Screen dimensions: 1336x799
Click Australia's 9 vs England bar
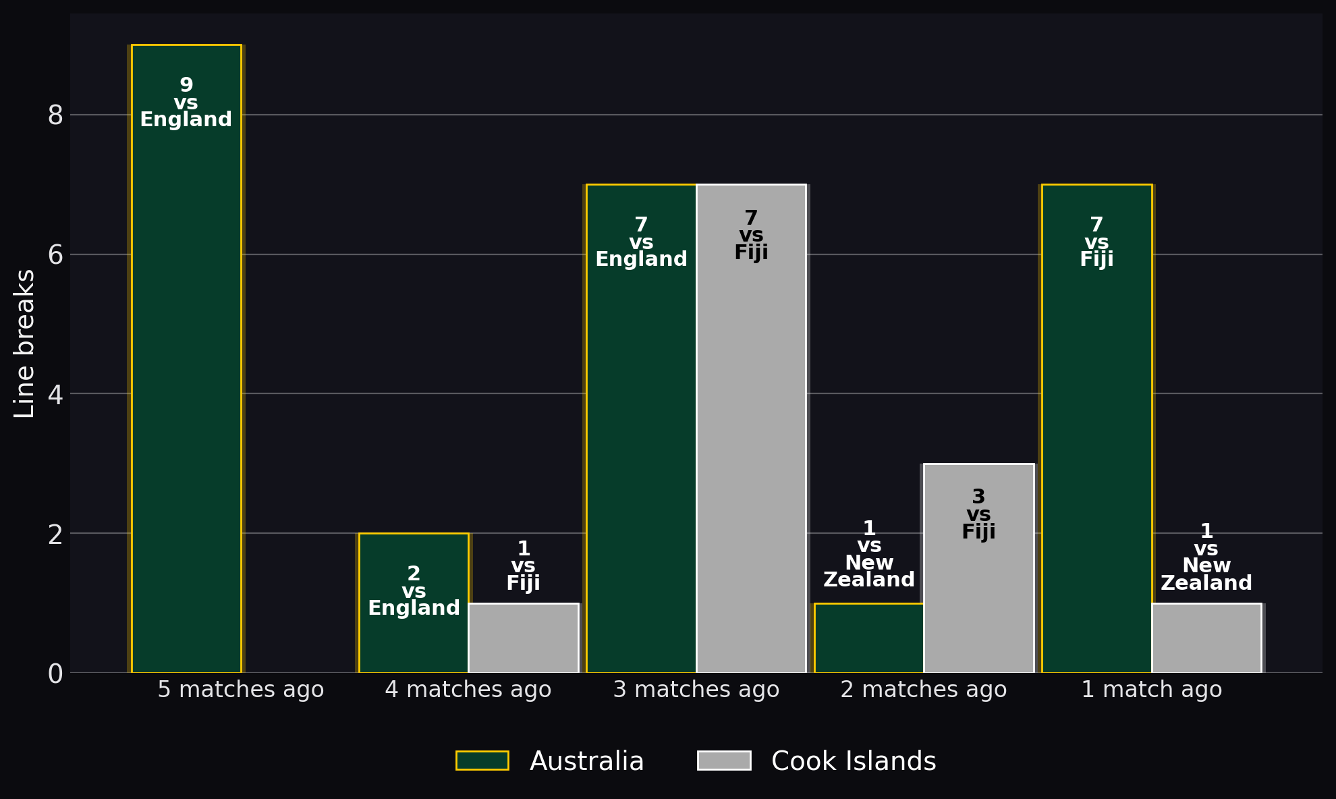coord(186,358)
